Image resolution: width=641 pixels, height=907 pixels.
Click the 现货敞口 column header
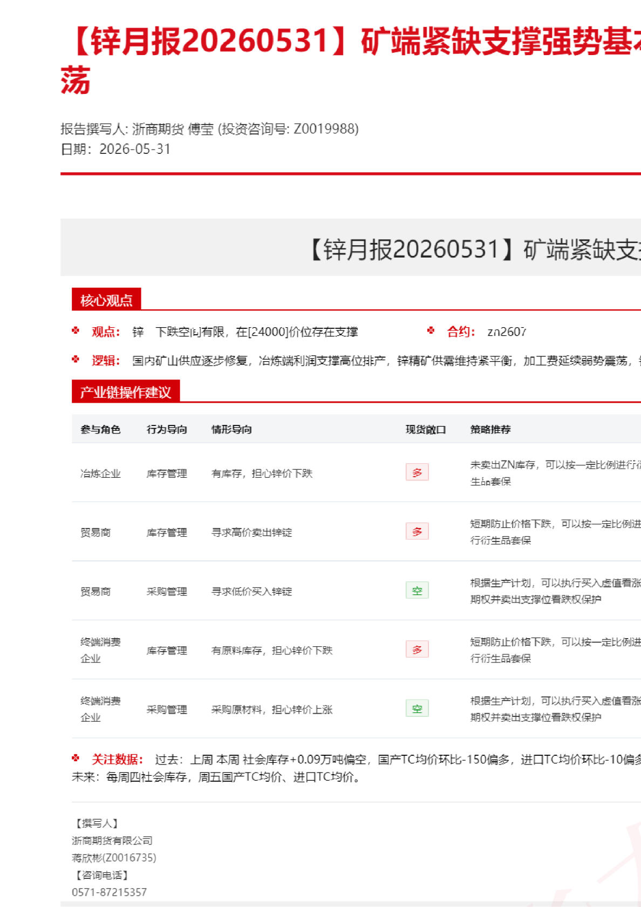click(x=426, y=429)
